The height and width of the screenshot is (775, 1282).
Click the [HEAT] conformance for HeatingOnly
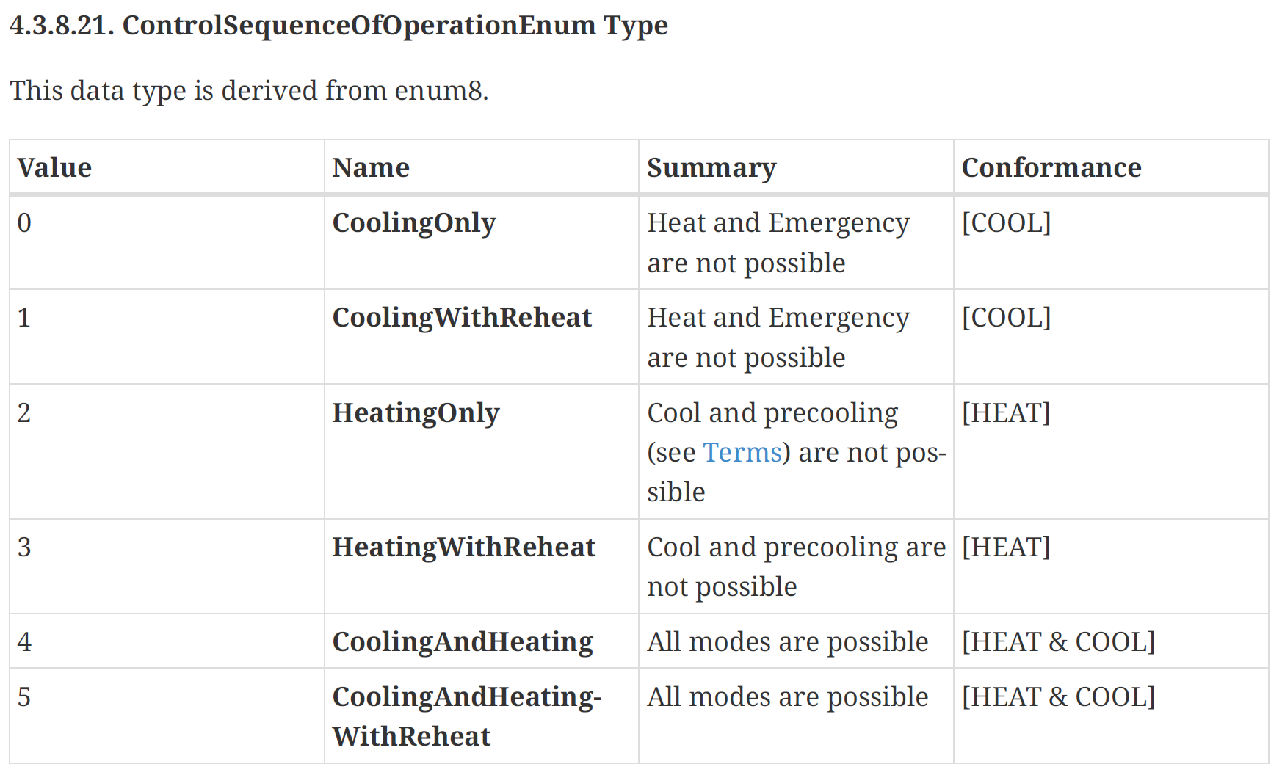[1006, 413]
